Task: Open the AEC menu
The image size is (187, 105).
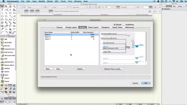Action: (x=56, y=1)
